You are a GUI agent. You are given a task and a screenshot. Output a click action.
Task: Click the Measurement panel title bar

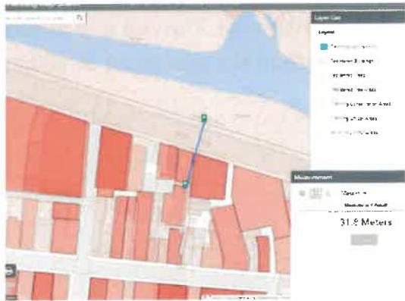(x=347, y=177)
